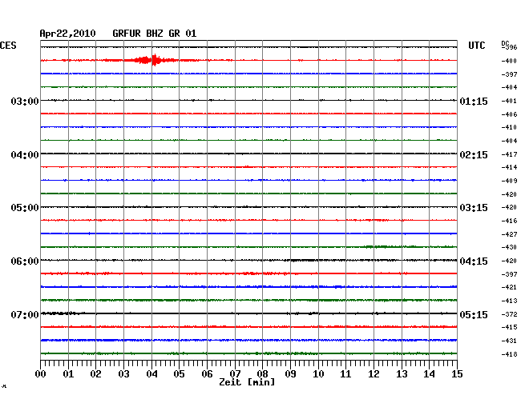
Task: Click the DC offset value -427
Action: (509, 234)
